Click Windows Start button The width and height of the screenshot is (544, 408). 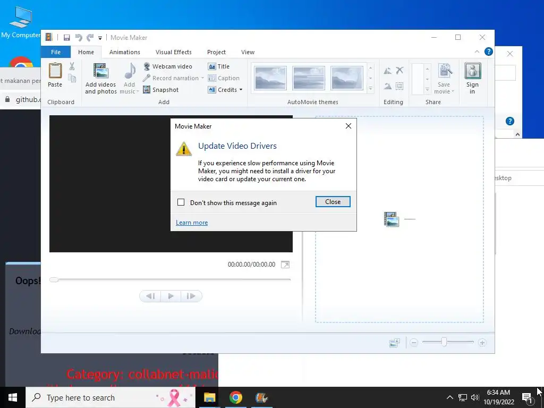tap(13, 397)
